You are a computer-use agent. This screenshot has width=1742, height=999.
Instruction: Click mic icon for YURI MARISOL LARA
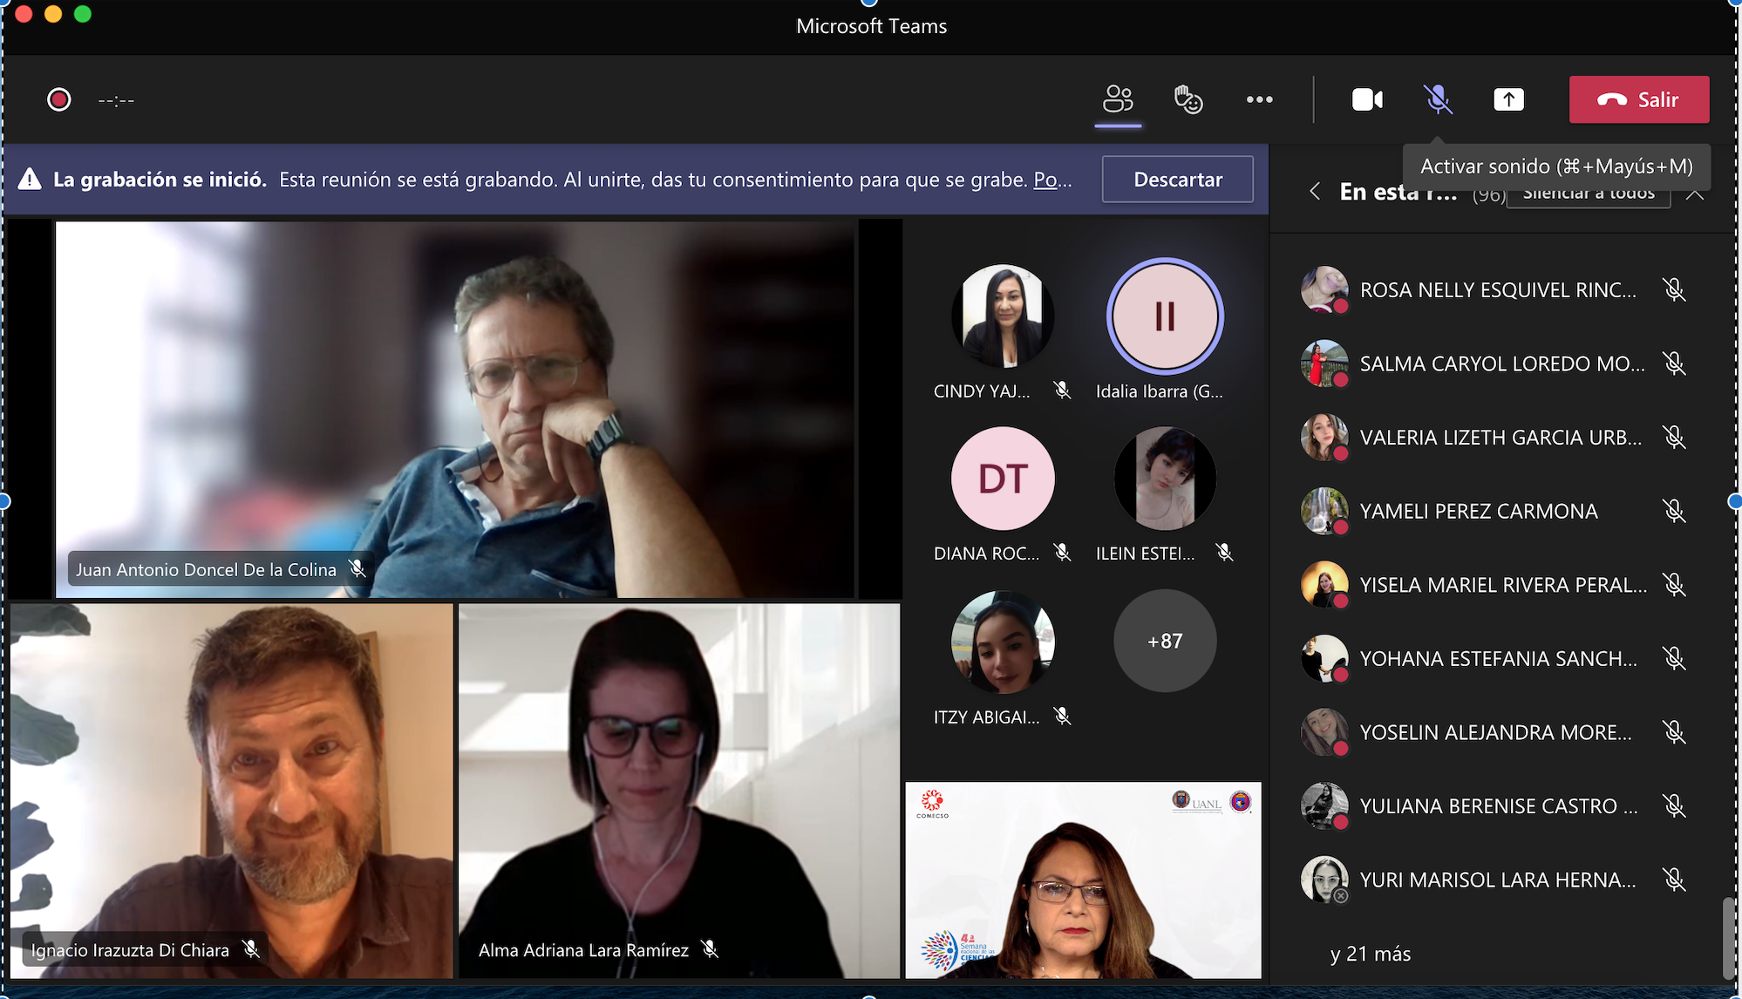[x=1674, y=880]
